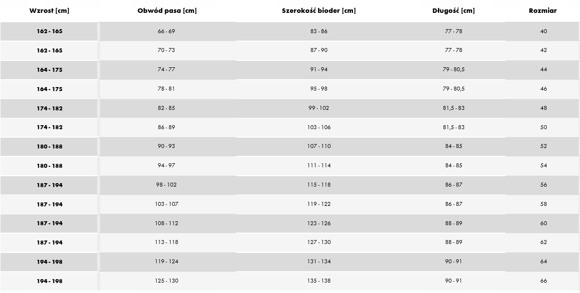
Task: Select size 40 cell
Action: pos(544,31)
